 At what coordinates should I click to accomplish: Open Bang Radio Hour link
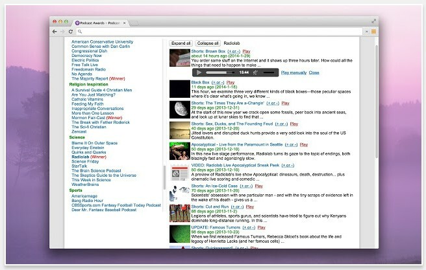point(87,201)
